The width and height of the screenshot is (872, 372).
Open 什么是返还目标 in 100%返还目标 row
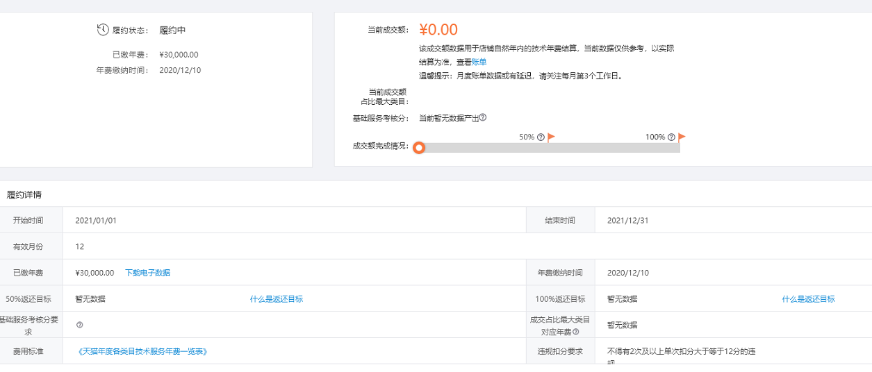coord(808,299)
